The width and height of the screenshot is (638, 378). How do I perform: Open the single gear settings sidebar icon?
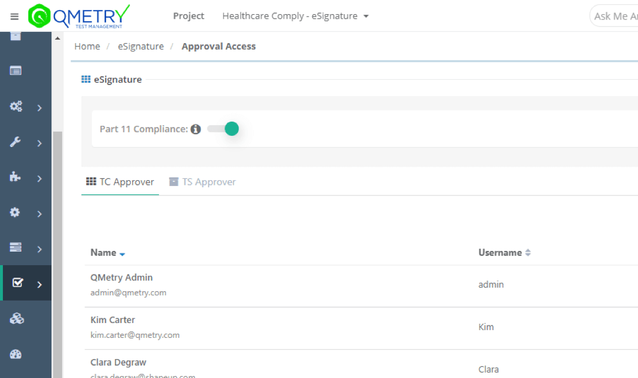[x=15, y=213]
